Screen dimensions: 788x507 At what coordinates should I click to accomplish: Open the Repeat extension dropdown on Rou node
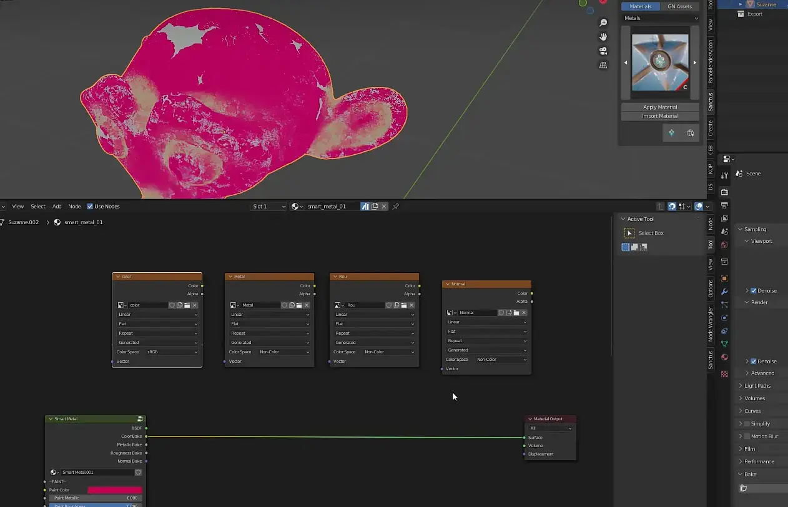click(374, 333)
